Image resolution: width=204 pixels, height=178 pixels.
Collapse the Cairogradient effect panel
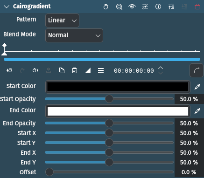(x=7, y=7)
